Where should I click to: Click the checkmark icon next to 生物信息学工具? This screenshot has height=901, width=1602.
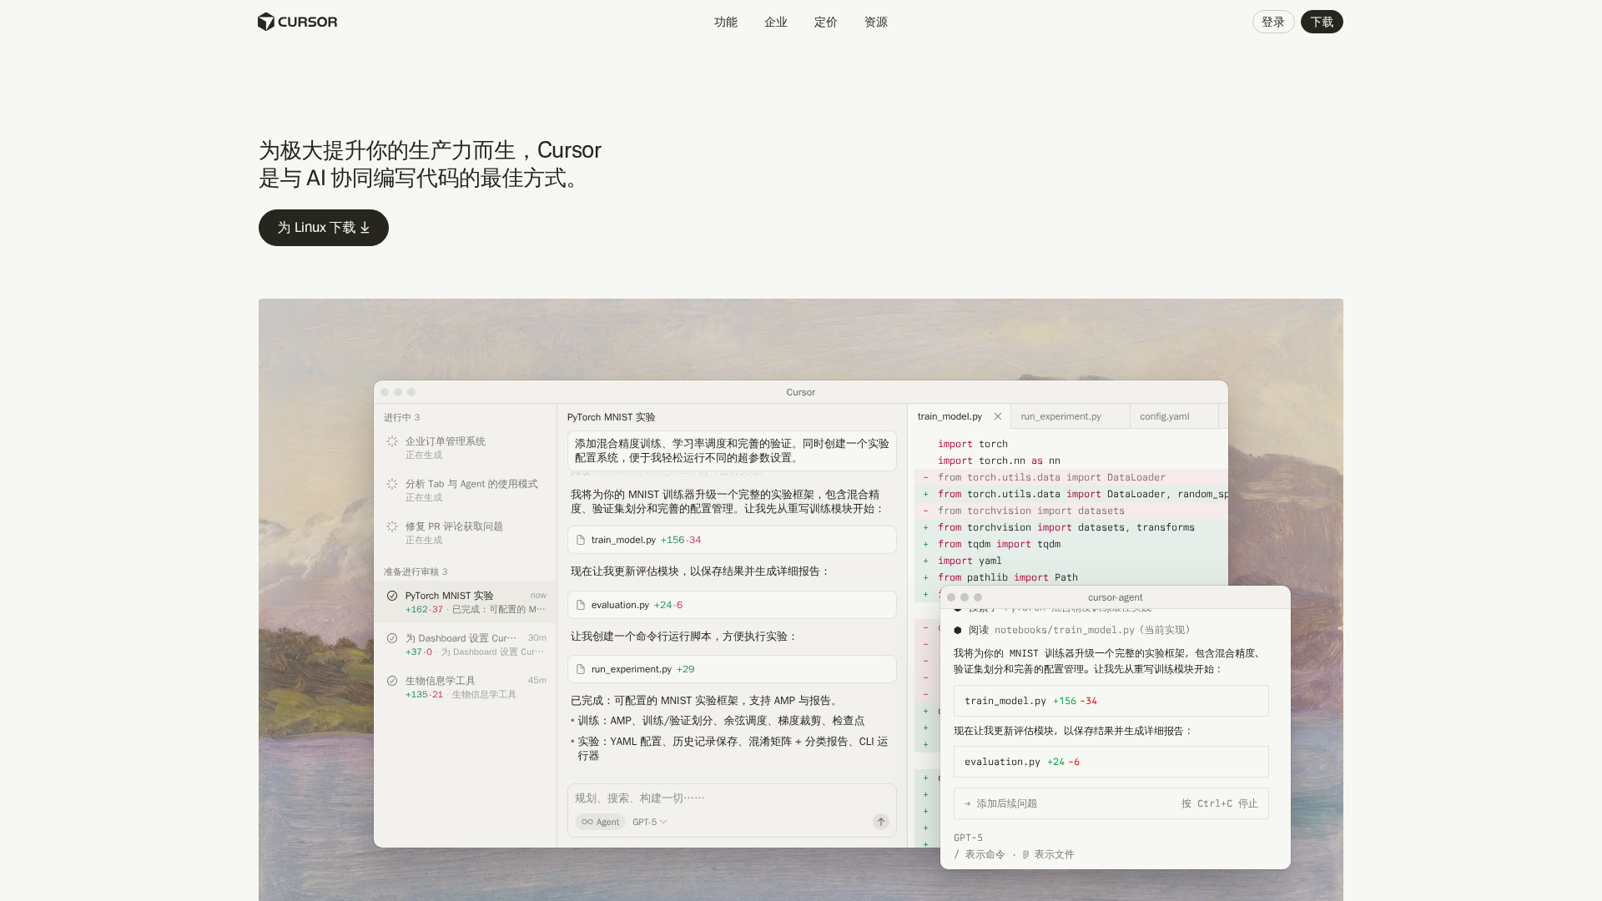click(392, 681)
